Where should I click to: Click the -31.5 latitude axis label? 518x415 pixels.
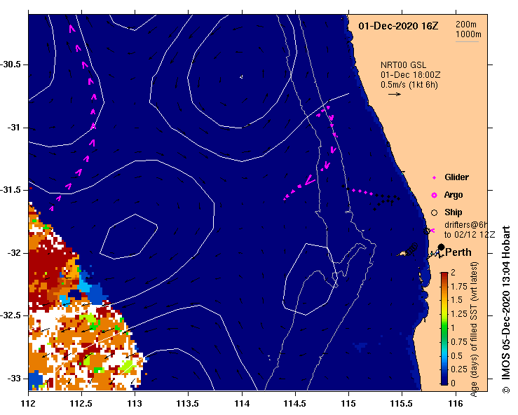(x=11, y=190)
